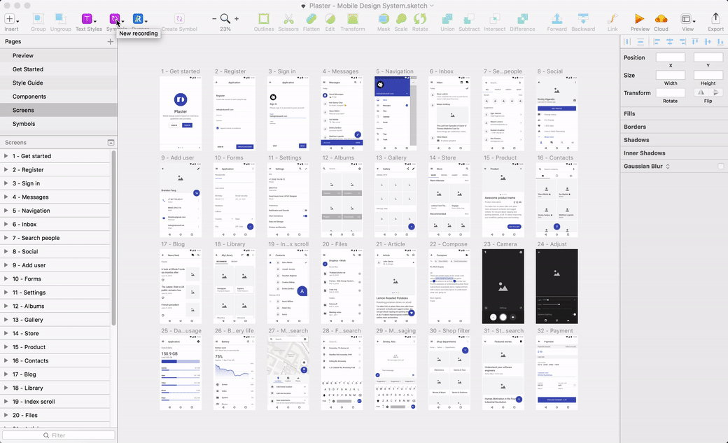This screenshot has height=443, width=728.
Task: Click the purple Symbols toolbar icon
Action: tap(114, 19)
